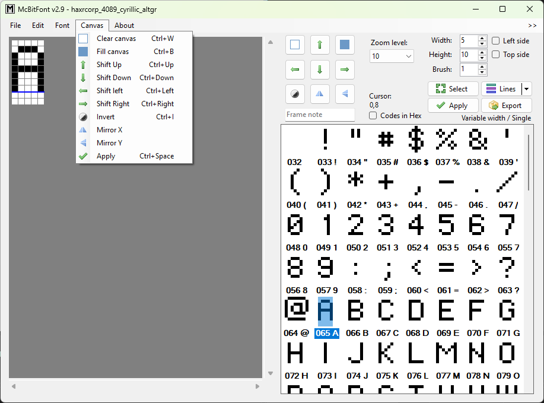
Task: Click the mirror X toolbar icon
Action: coord(320,94)
